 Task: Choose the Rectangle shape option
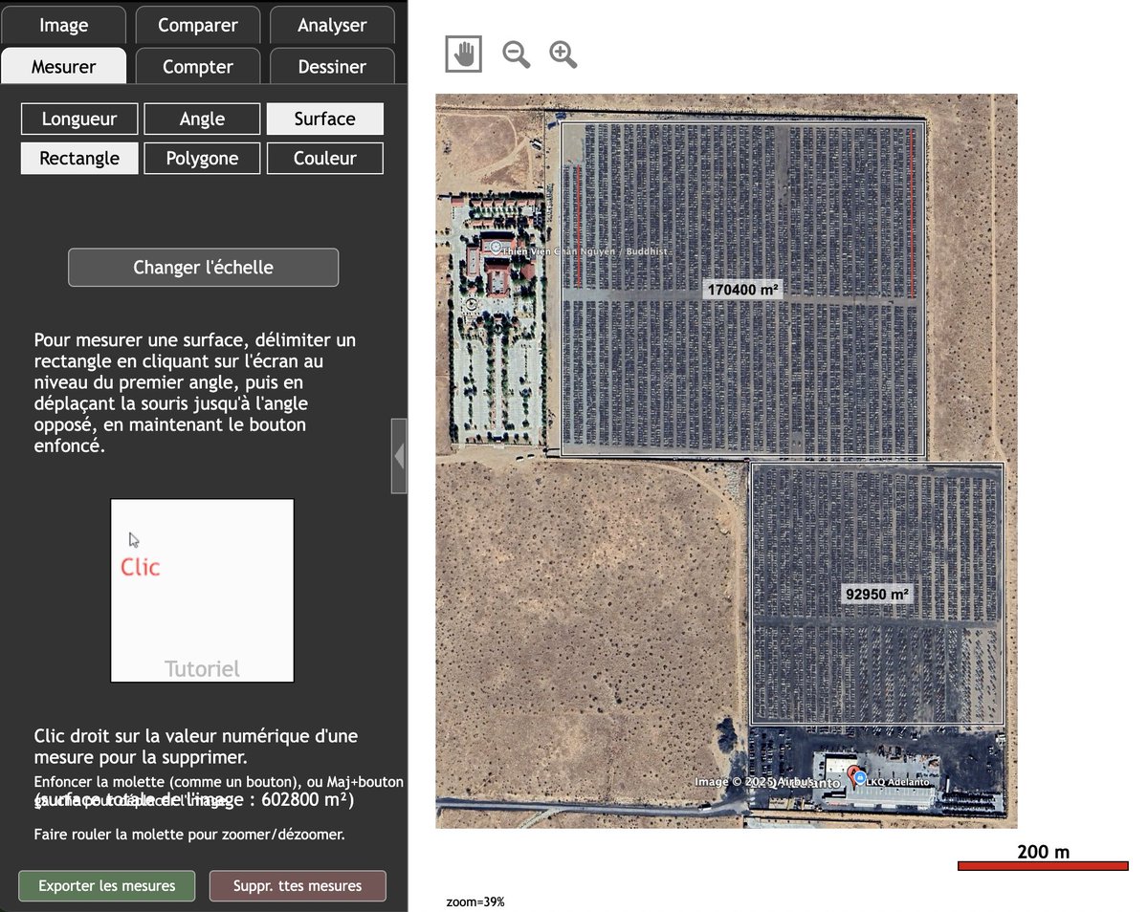79,158
